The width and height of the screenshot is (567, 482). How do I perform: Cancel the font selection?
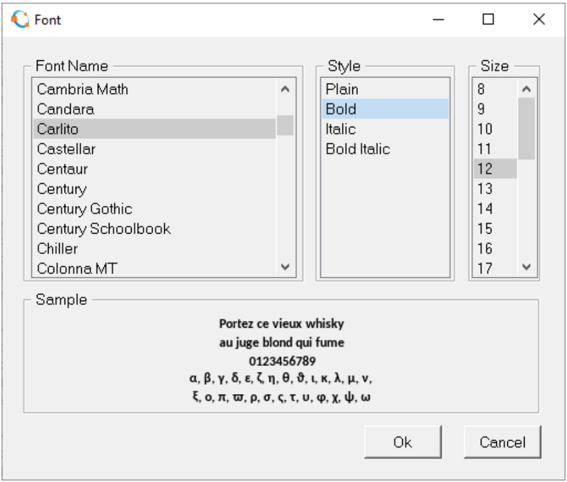pyautogui.click(x=502, y=442)
